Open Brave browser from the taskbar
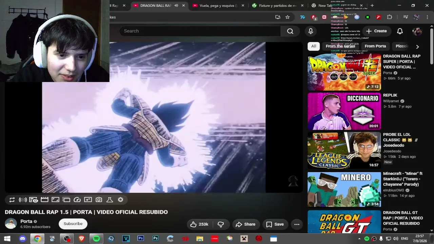 (x=81, y=239)
